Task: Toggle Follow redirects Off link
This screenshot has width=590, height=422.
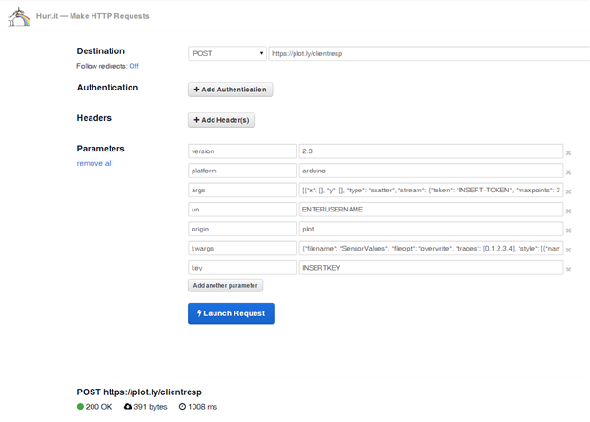Action: click(x=134, y=66)
